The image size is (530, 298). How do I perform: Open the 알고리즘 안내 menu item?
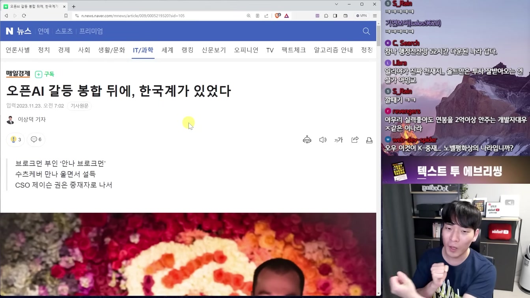(333, 50)
